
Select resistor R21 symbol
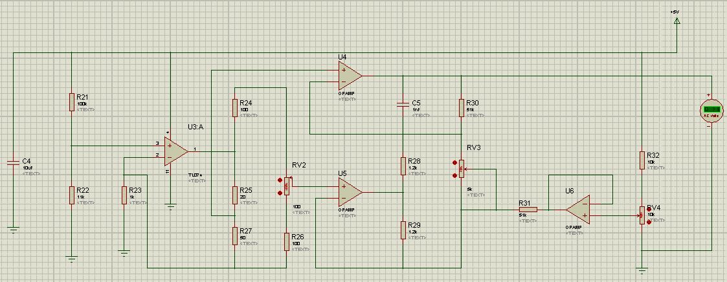[71, 102]
